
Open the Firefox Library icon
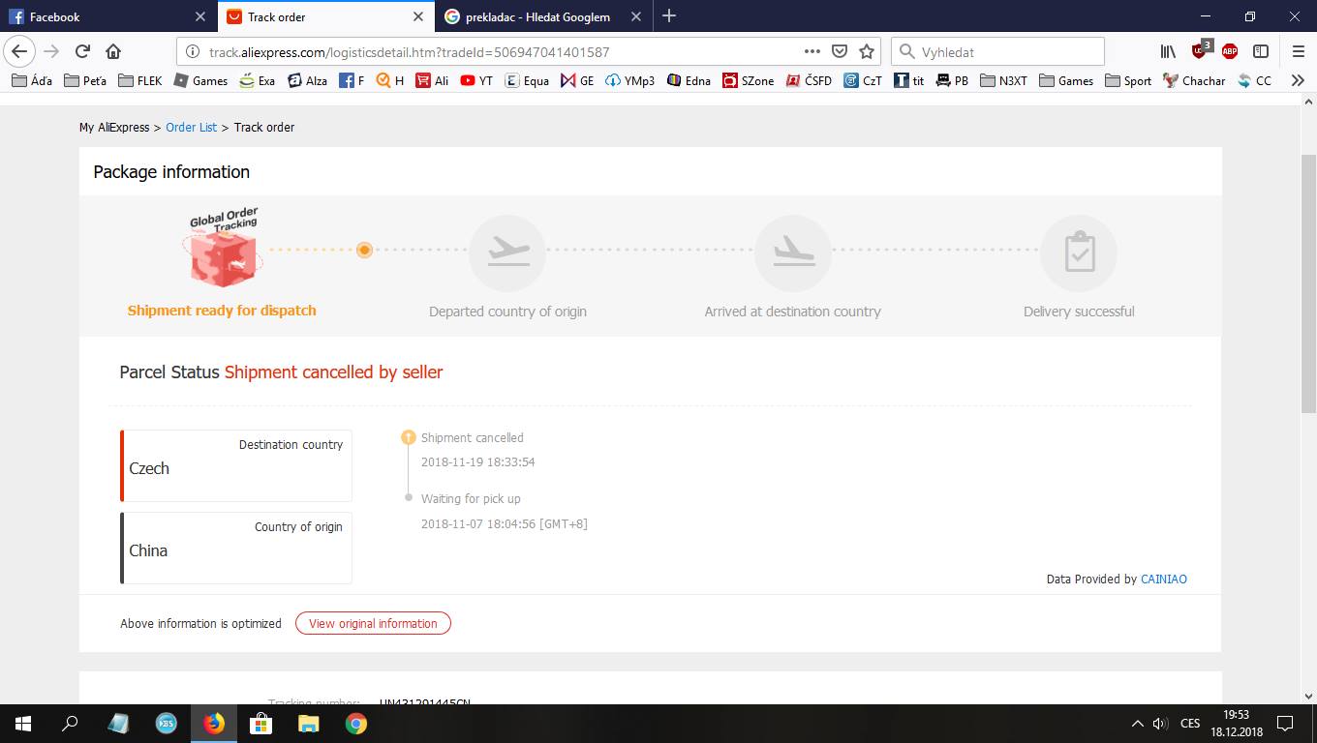1169,51
